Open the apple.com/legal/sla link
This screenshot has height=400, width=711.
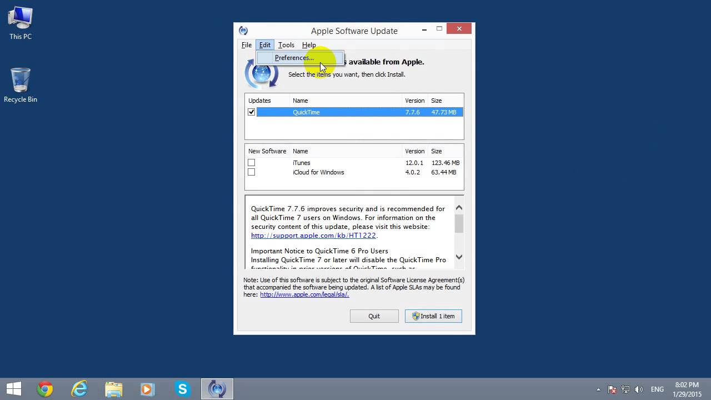[304, 294]
